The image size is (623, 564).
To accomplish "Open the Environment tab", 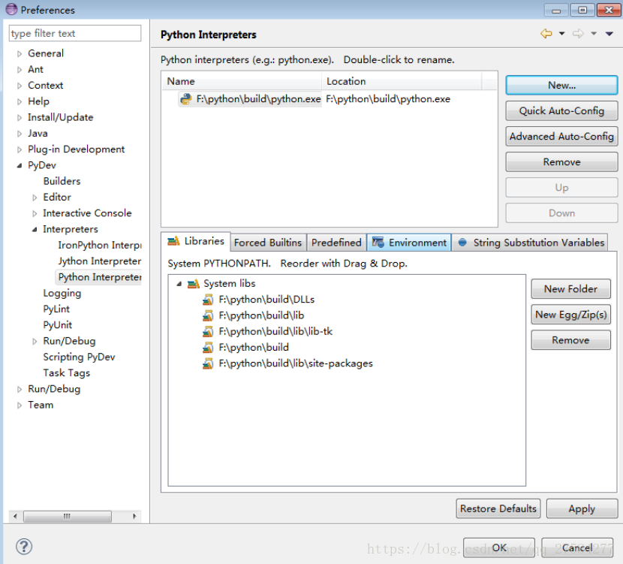I will point(409,243).
